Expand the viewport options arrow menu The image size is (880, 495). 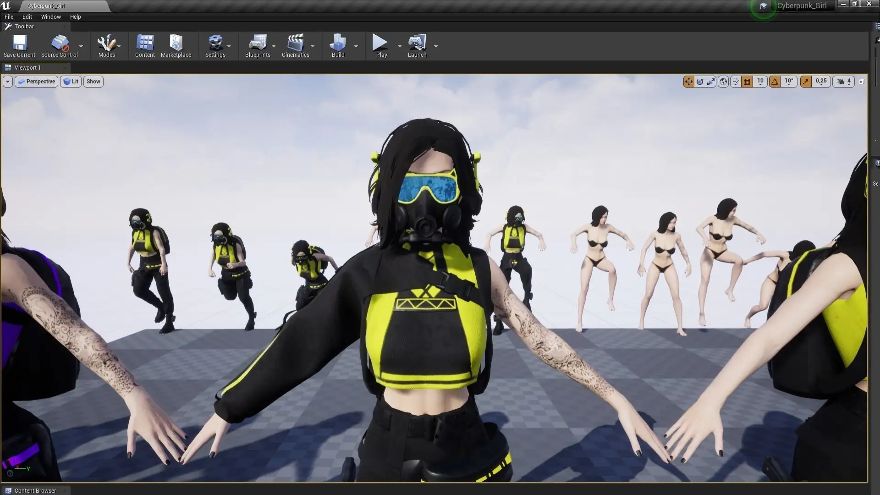(7, 82)
